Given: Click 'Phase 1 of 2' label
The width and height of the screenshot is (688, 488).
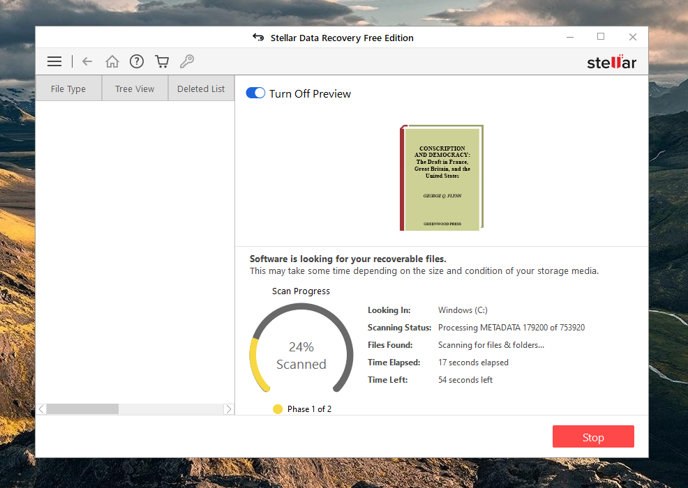Looking at the screenshot, I should (309, 409).
